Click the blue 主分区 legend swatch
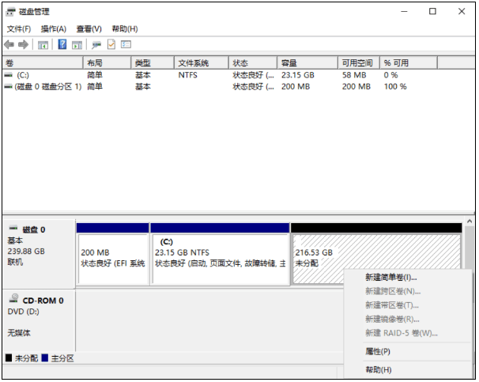The image size is (479, 382). tap(45, 358)
